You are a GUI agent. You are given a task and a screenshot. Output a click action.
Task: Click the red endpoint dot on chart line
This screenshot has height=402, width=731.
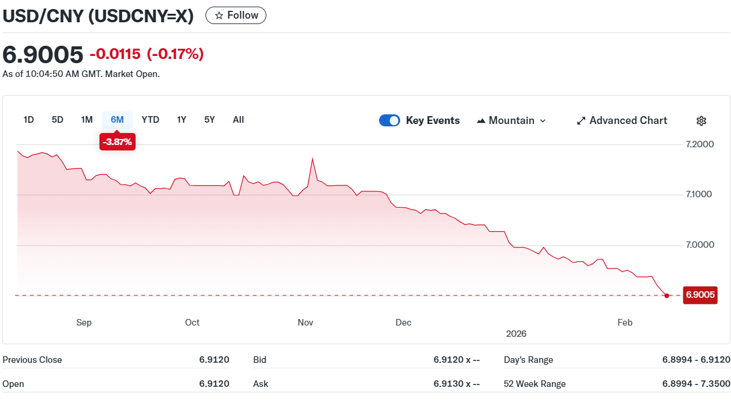click(x=666, y=295)
